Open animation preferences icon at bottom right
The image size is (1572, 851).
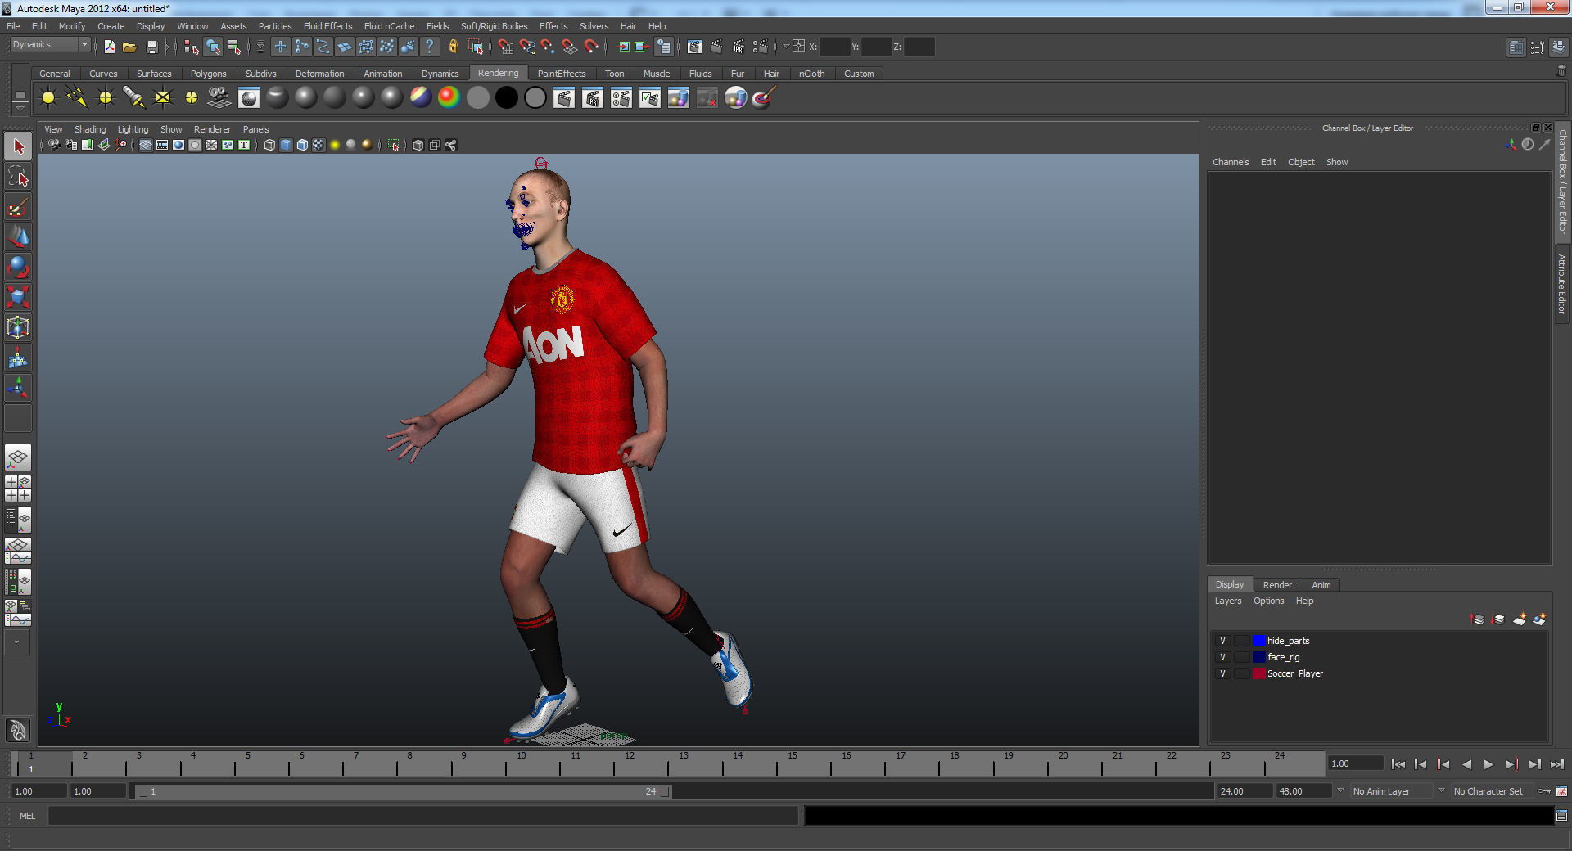[1562, 791]
